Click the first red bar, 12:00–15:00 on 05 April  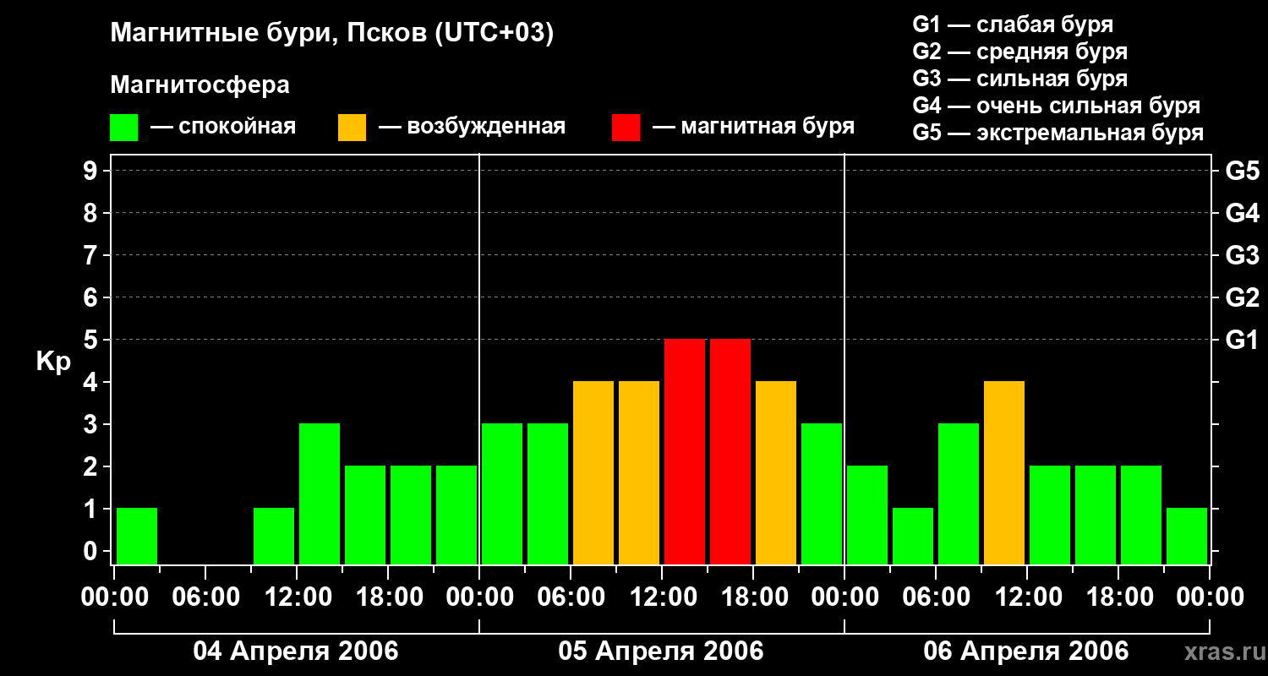point(685,451)
